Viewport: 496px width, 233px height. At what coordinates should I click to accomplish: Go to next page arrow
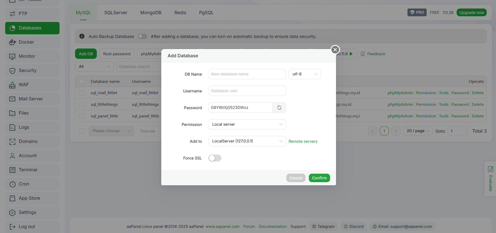pyautogui.click(x=396, y=131)
